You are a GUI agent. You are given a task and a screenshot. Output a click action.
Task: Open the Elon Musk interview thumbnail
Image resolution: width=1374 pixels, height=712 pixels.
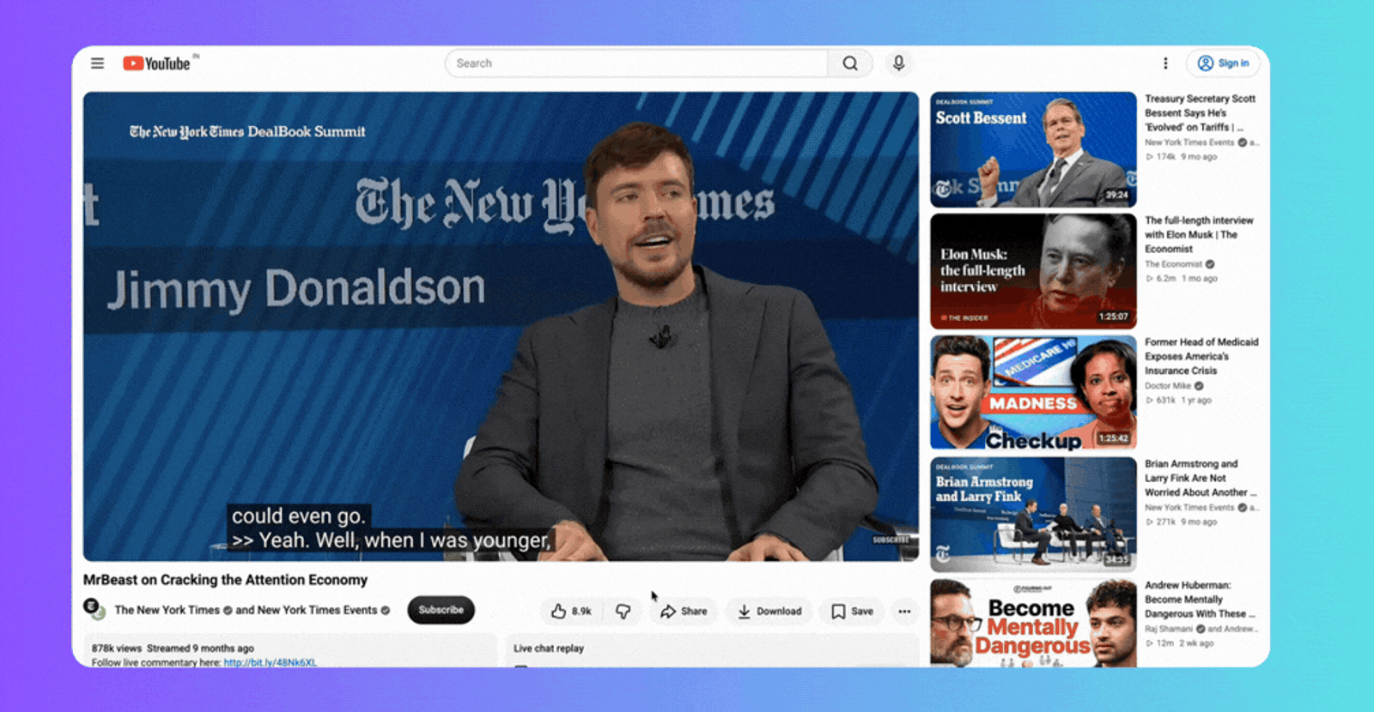(1033, 271)
